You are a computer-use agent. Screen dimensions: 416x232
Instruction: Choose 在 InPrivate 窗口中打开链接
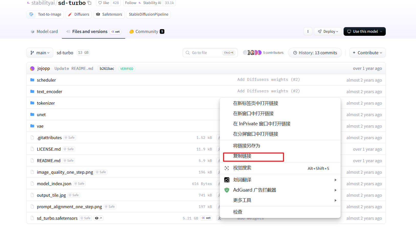coord(280,124)
